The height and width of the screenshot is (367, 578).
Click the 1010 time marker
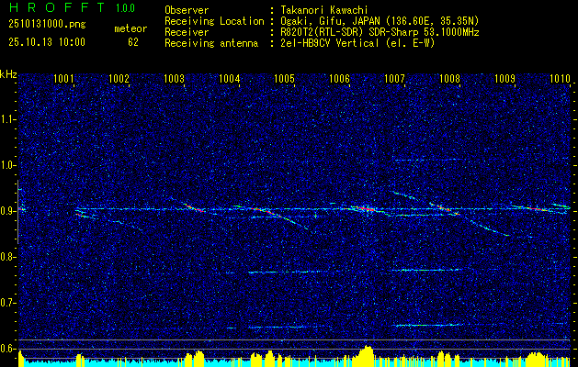(x=560, y=78)
